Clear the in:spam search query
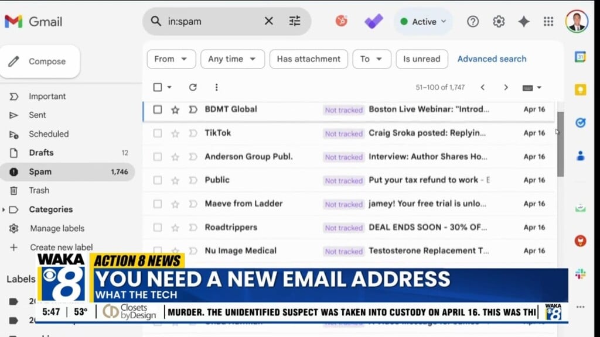The width and height of the screenshot is (600, 337). (268, 21)
